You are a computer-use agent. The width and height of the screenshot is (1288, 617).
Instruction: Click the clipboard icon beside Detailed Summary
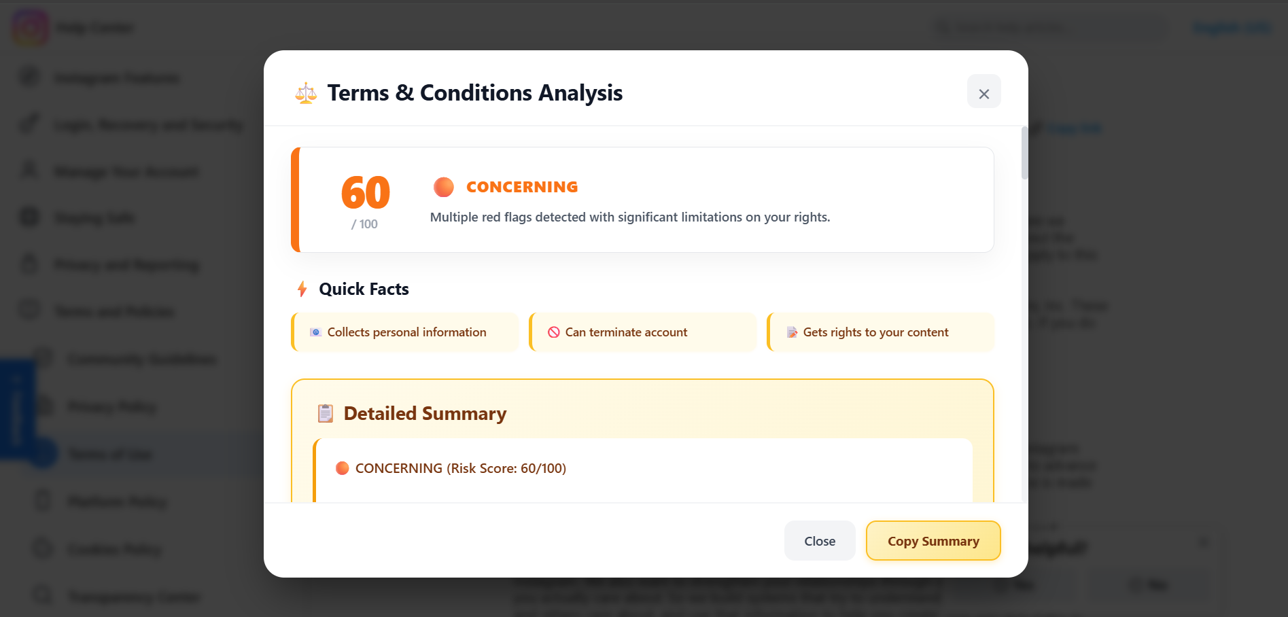coord(326,414)
